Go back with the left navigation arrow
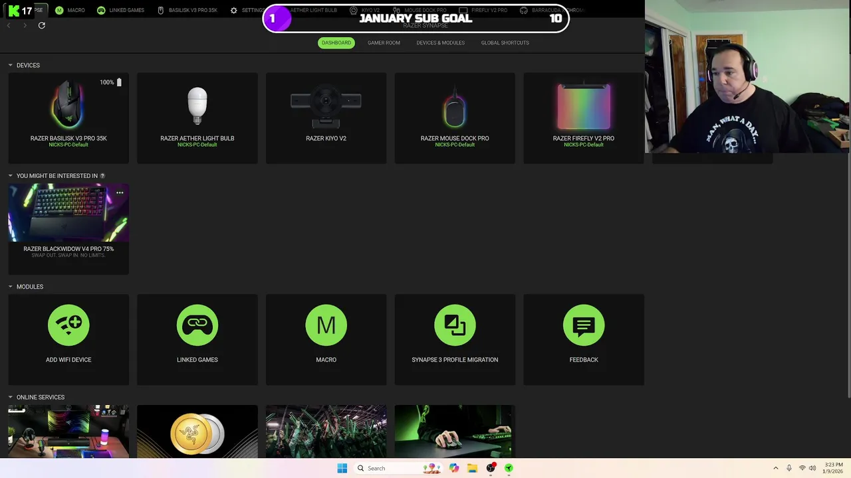Screen dimensions: 851x478 tap(9, 25)
